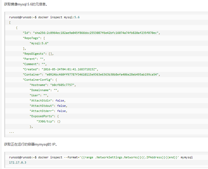Image resolution: width=208 pixels, height=169 pixels.
Task: Click the "Hostname": "b0cf605c7757" line
Action: [x=53, y=85]
